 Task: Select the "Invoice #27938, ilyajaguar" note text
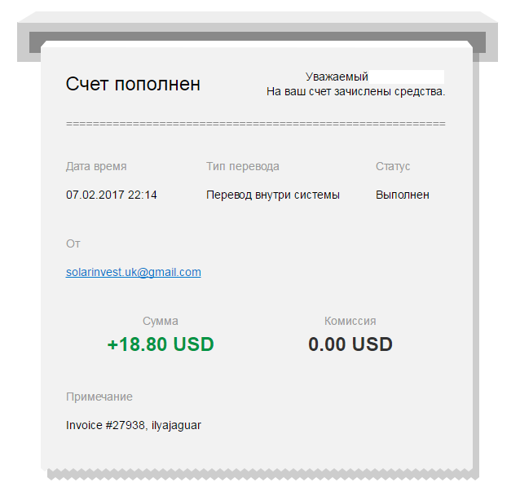[x=133, y=425]
